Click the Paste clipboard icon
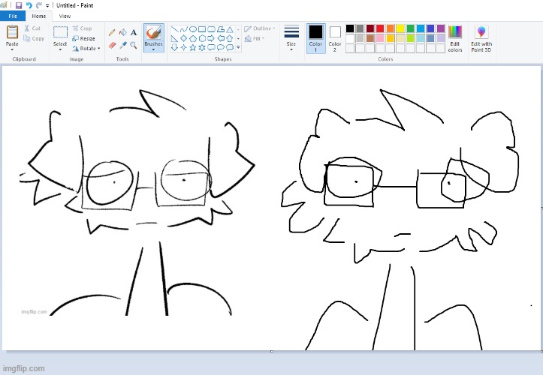 pyautogui.click(x=12, y=32)
